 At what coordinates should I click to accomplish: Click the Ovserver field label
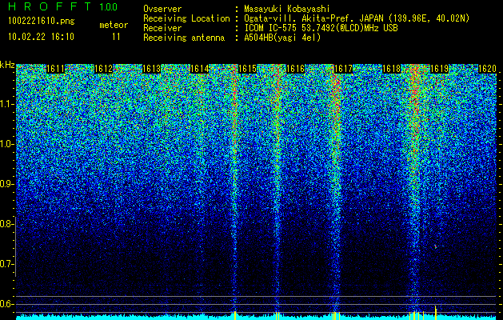pos(162,9)
